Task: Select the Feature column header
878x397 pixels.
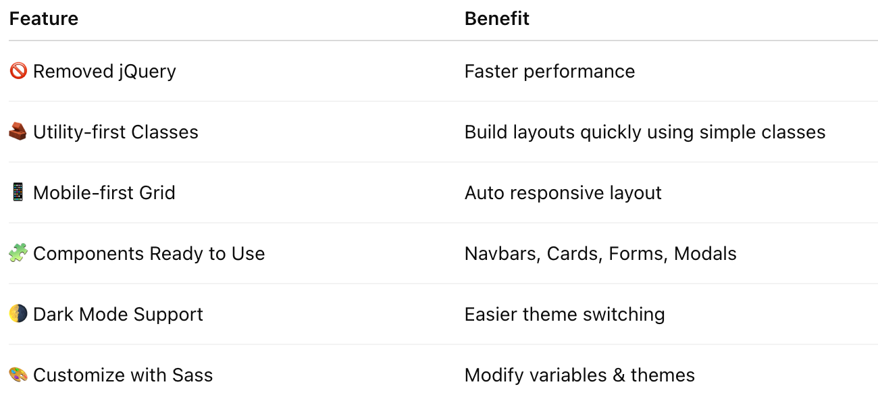Action: tap(44, 19)
